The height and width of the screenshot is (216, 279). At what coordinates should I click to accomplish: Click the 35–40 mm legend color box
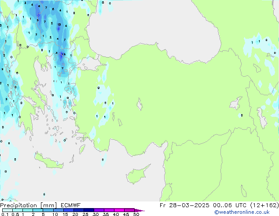(109, 210)
